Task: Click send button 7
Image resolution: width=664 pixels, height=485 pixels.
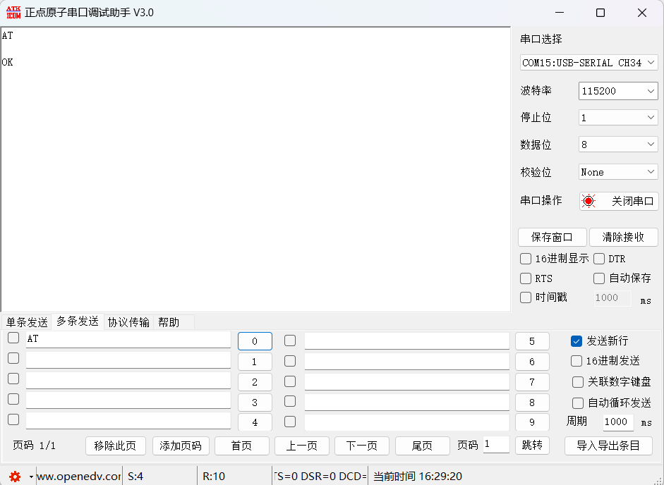Action: click(532, 382)
